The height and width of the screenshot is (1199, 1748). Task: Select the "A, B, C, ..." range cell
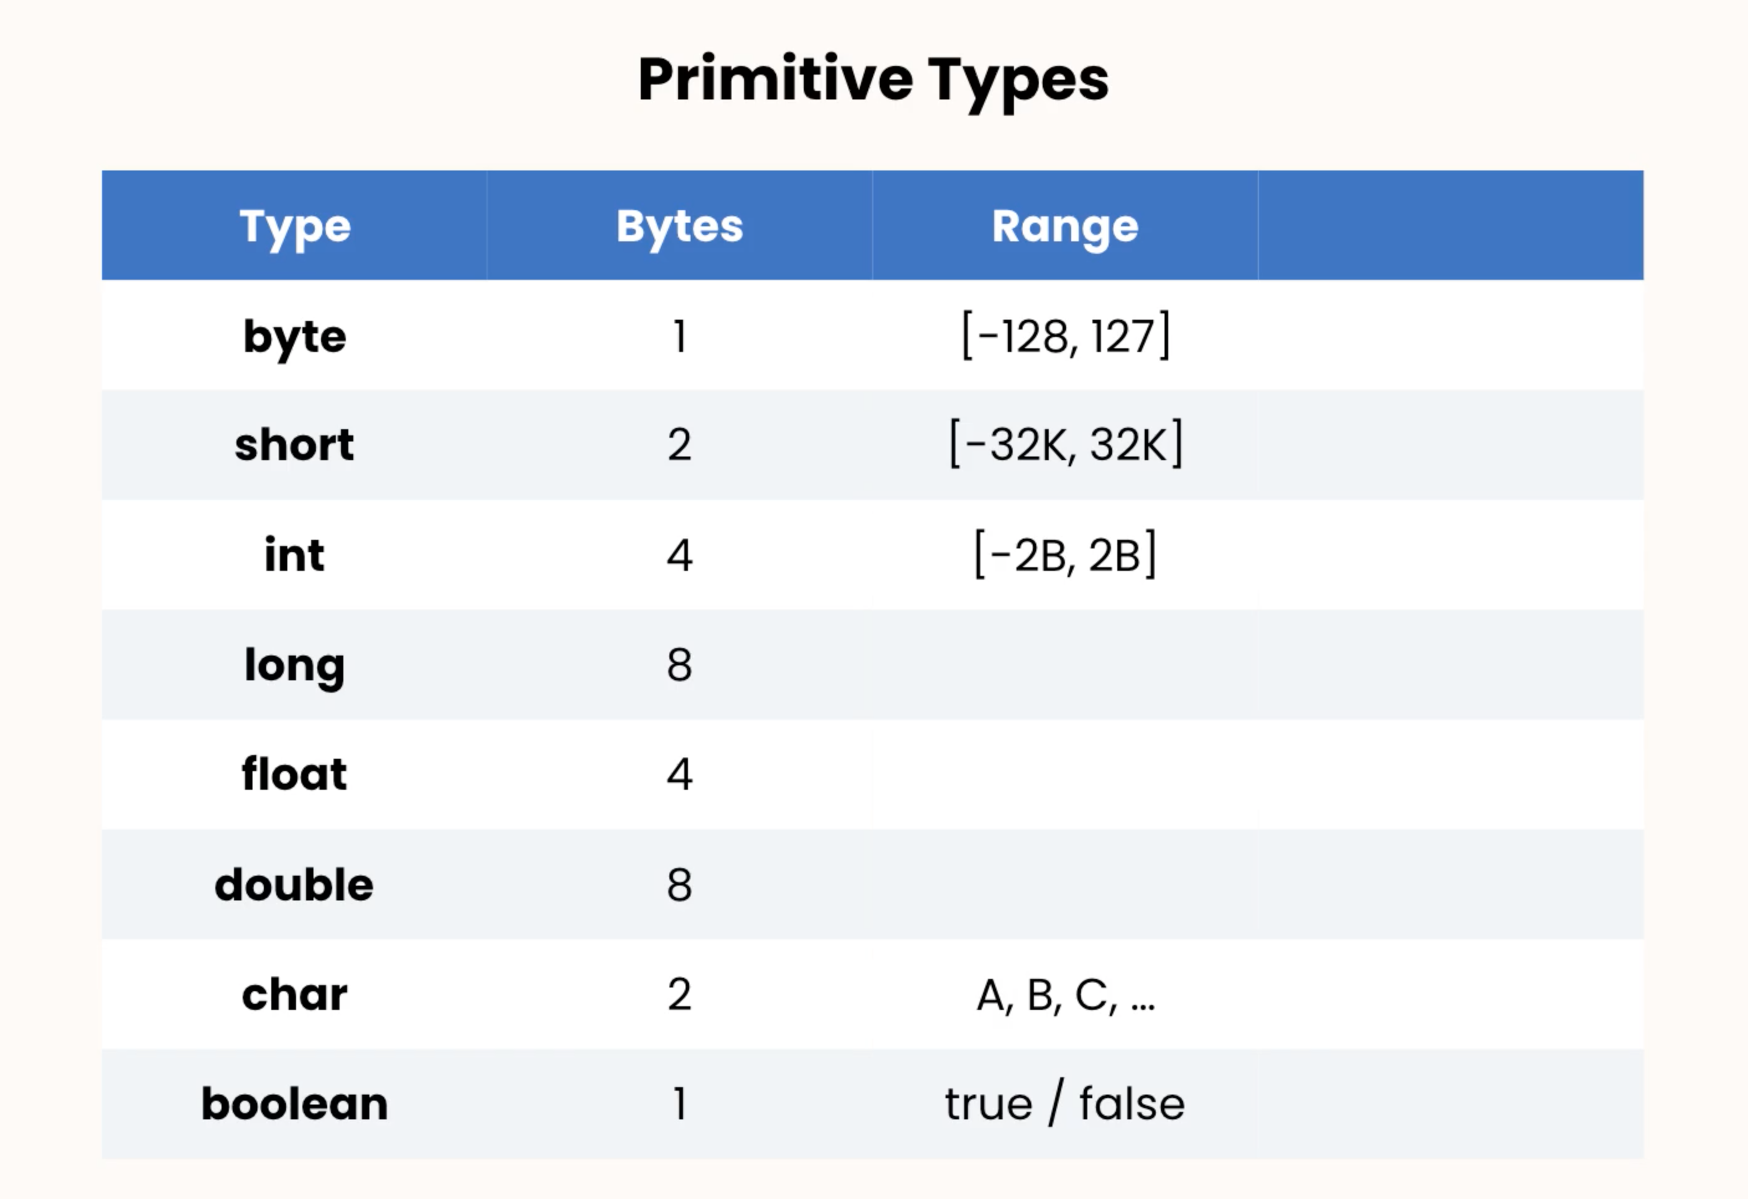1065,994
